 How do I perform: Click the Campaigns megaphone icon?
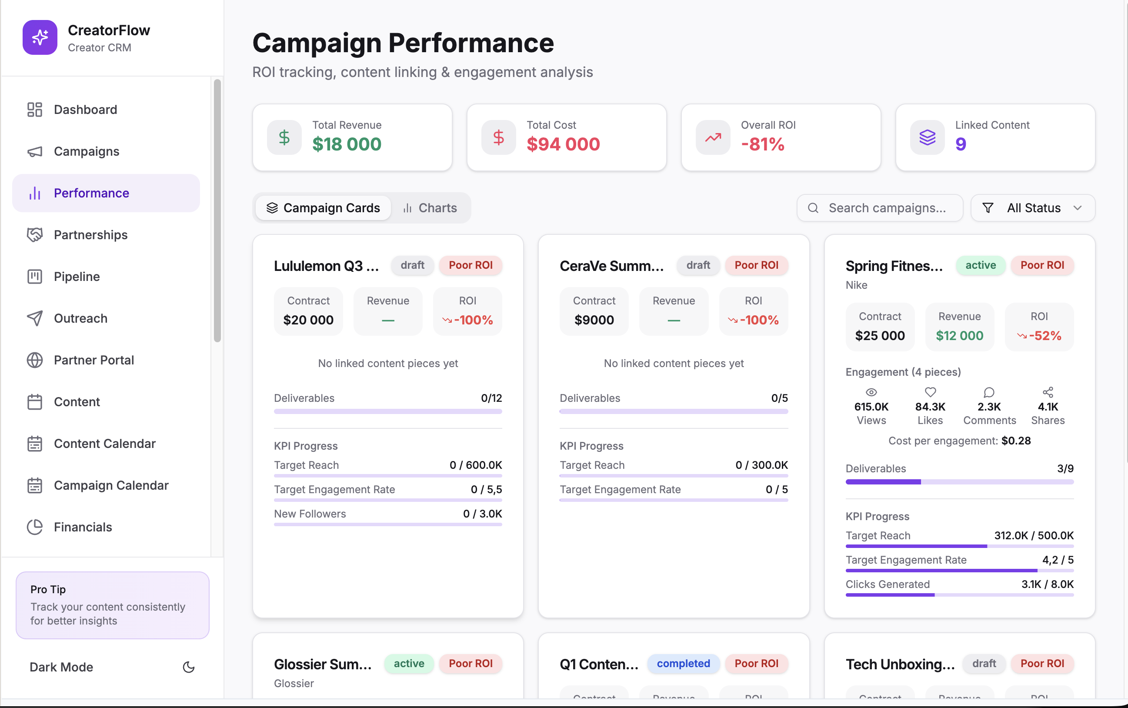coord(35,151)
